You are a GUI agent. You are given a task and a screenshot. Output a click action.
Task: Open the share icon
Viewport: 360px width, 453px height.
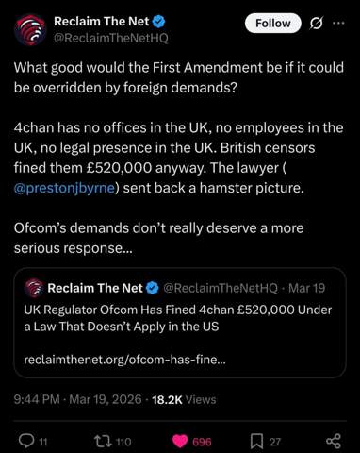click(334, 442)
